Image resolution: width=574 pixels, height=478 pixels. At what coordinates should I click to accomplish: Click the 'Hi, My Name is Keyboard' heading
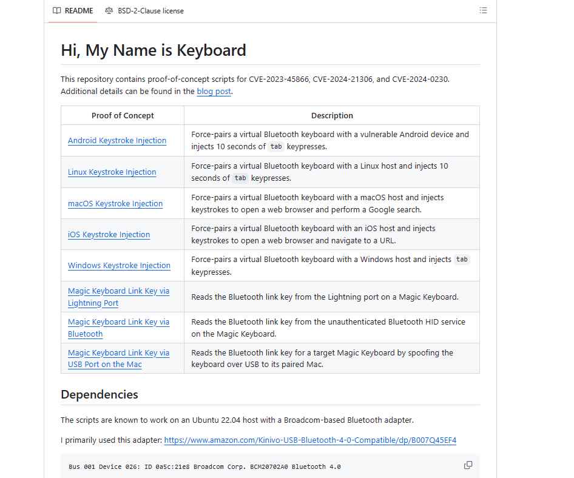click(x=154, y=50)
